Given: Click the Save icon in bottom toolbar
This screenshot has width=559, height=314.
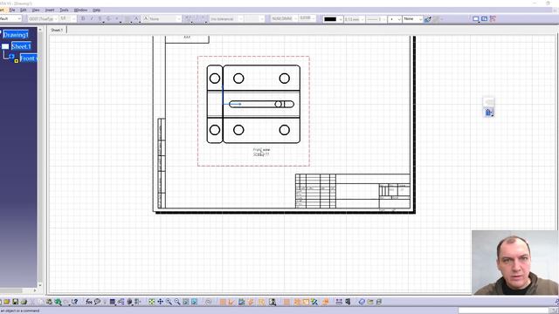Looking at the screenshot, I should coord(16,302).
